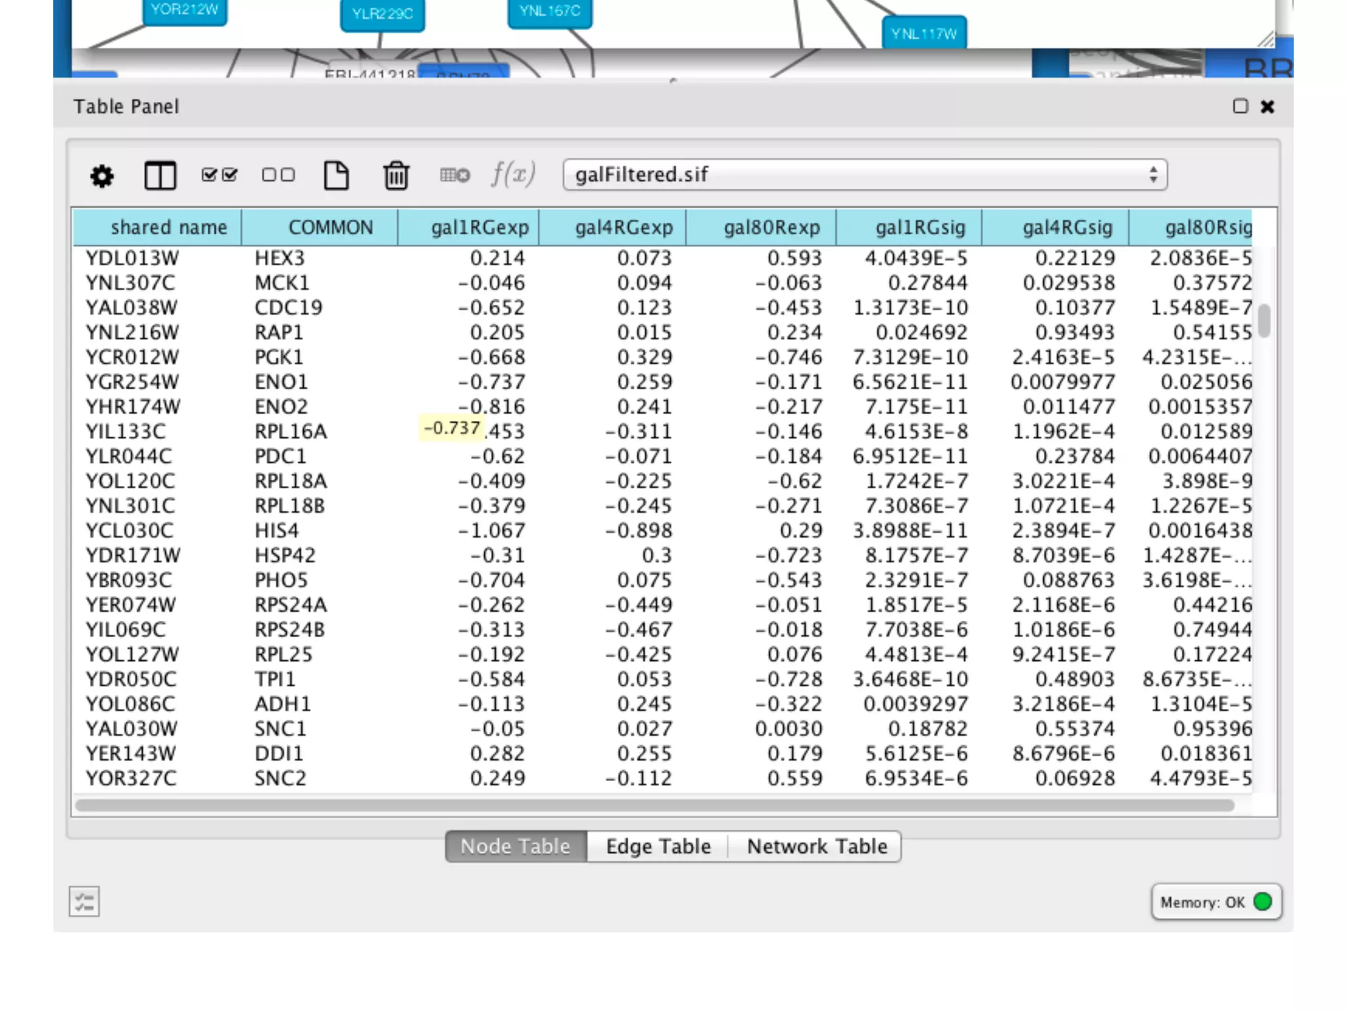The height and width of the screenshot is (1010, 1347).
Task: Click the delete table icon
Action: point(454,175)
